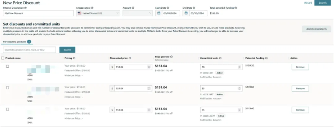Click info icon next to Internal Description
This screenshot has height=128, width=334.
pos(25,7)
